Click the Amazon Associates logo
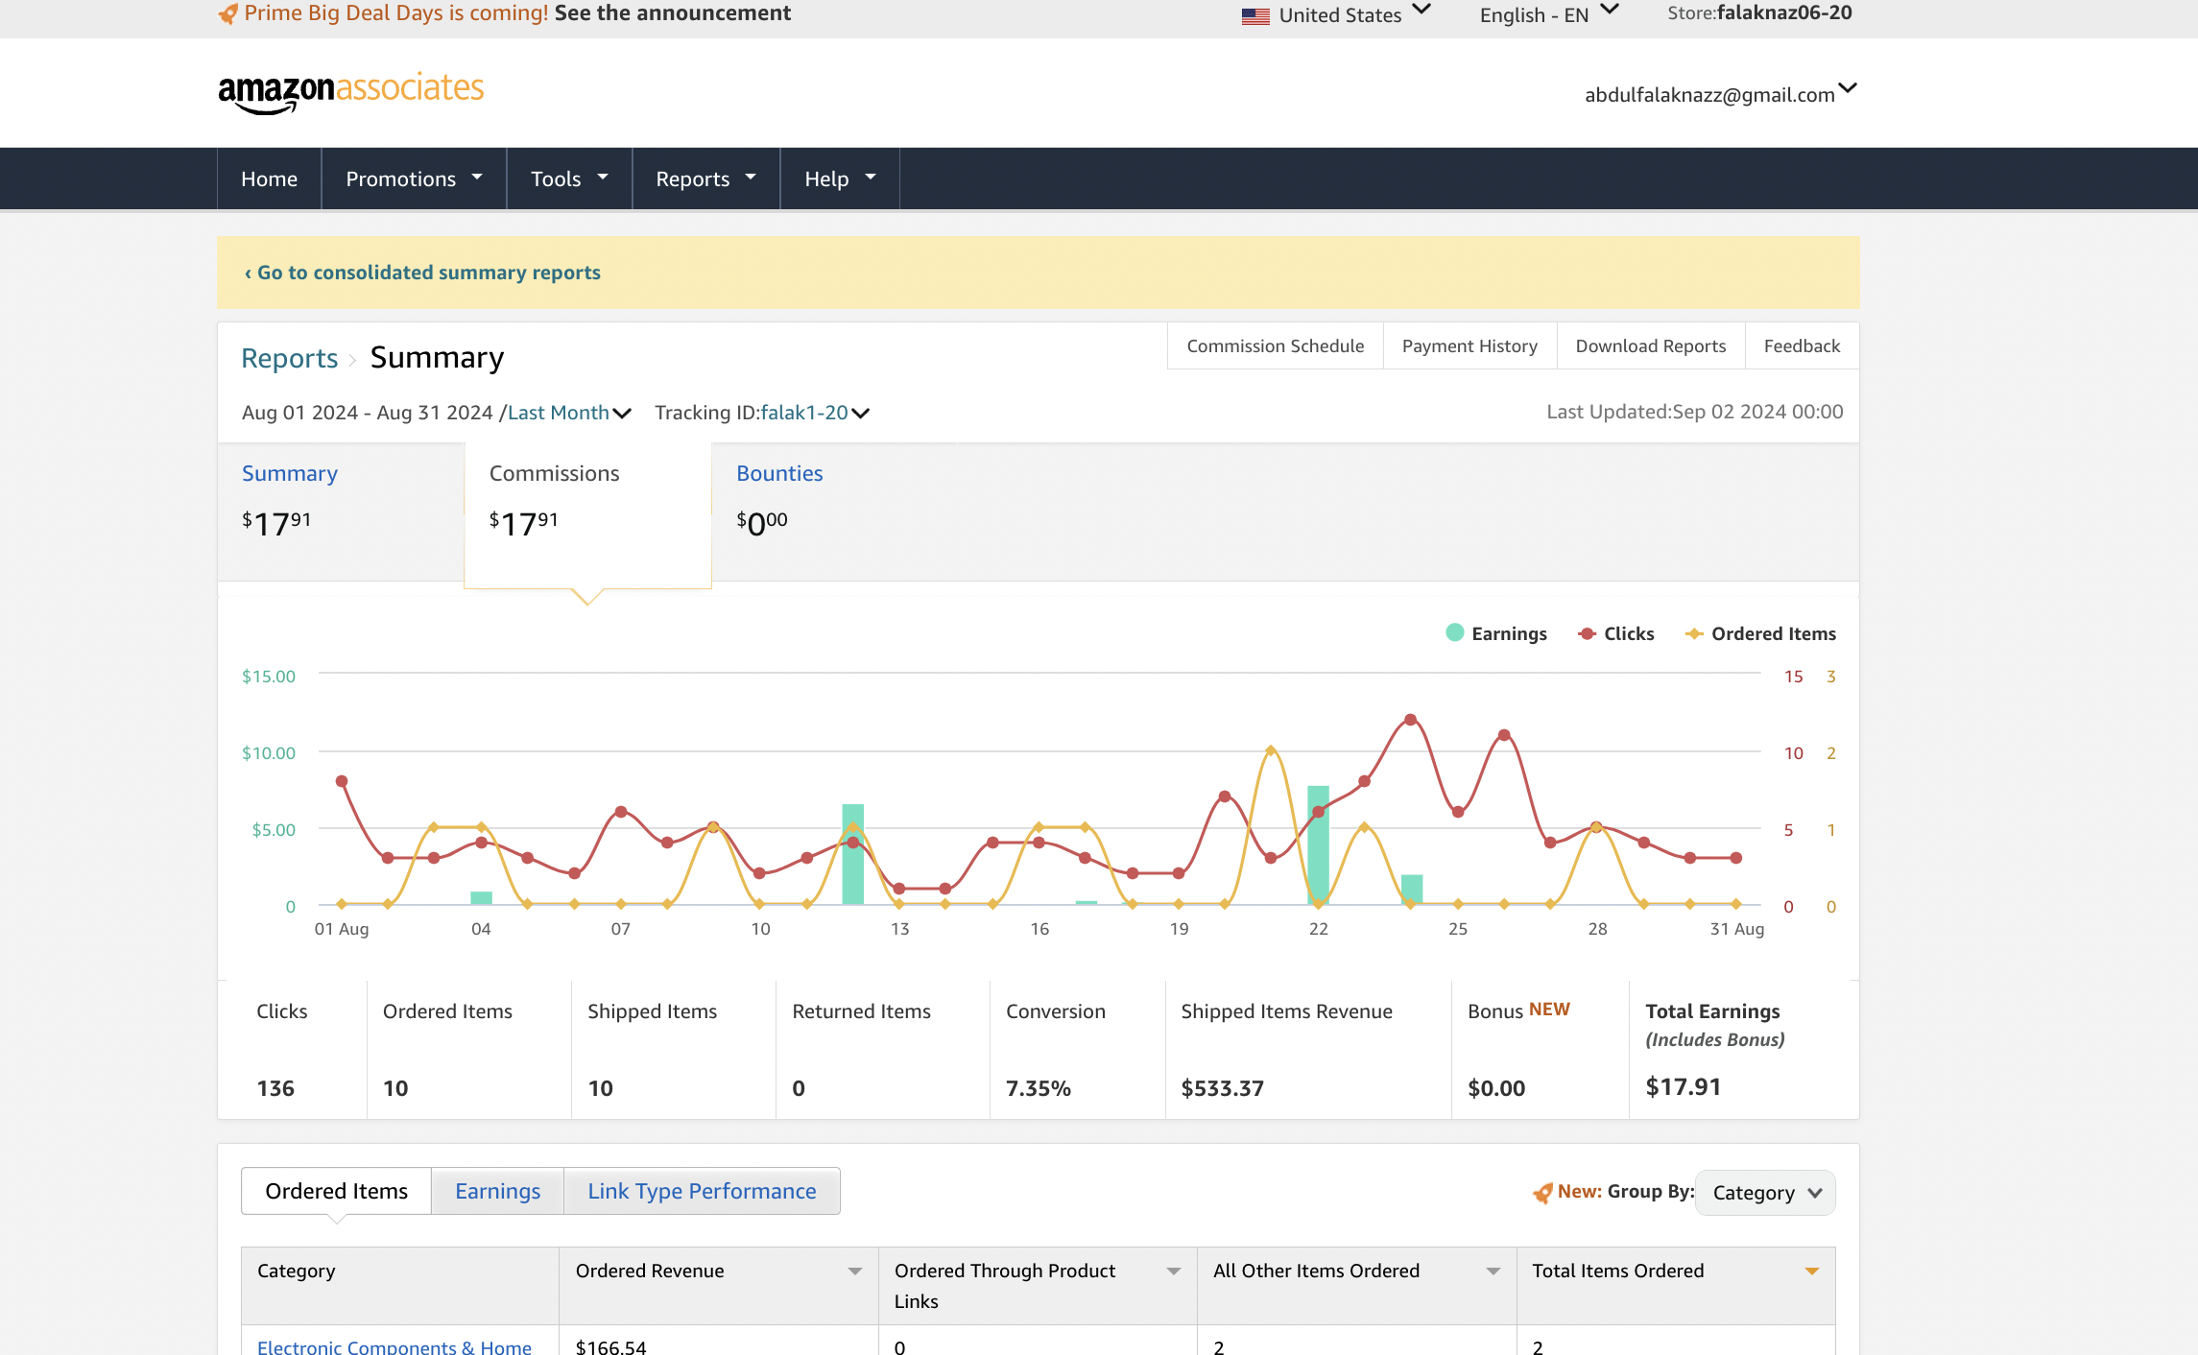 (350, 93)
